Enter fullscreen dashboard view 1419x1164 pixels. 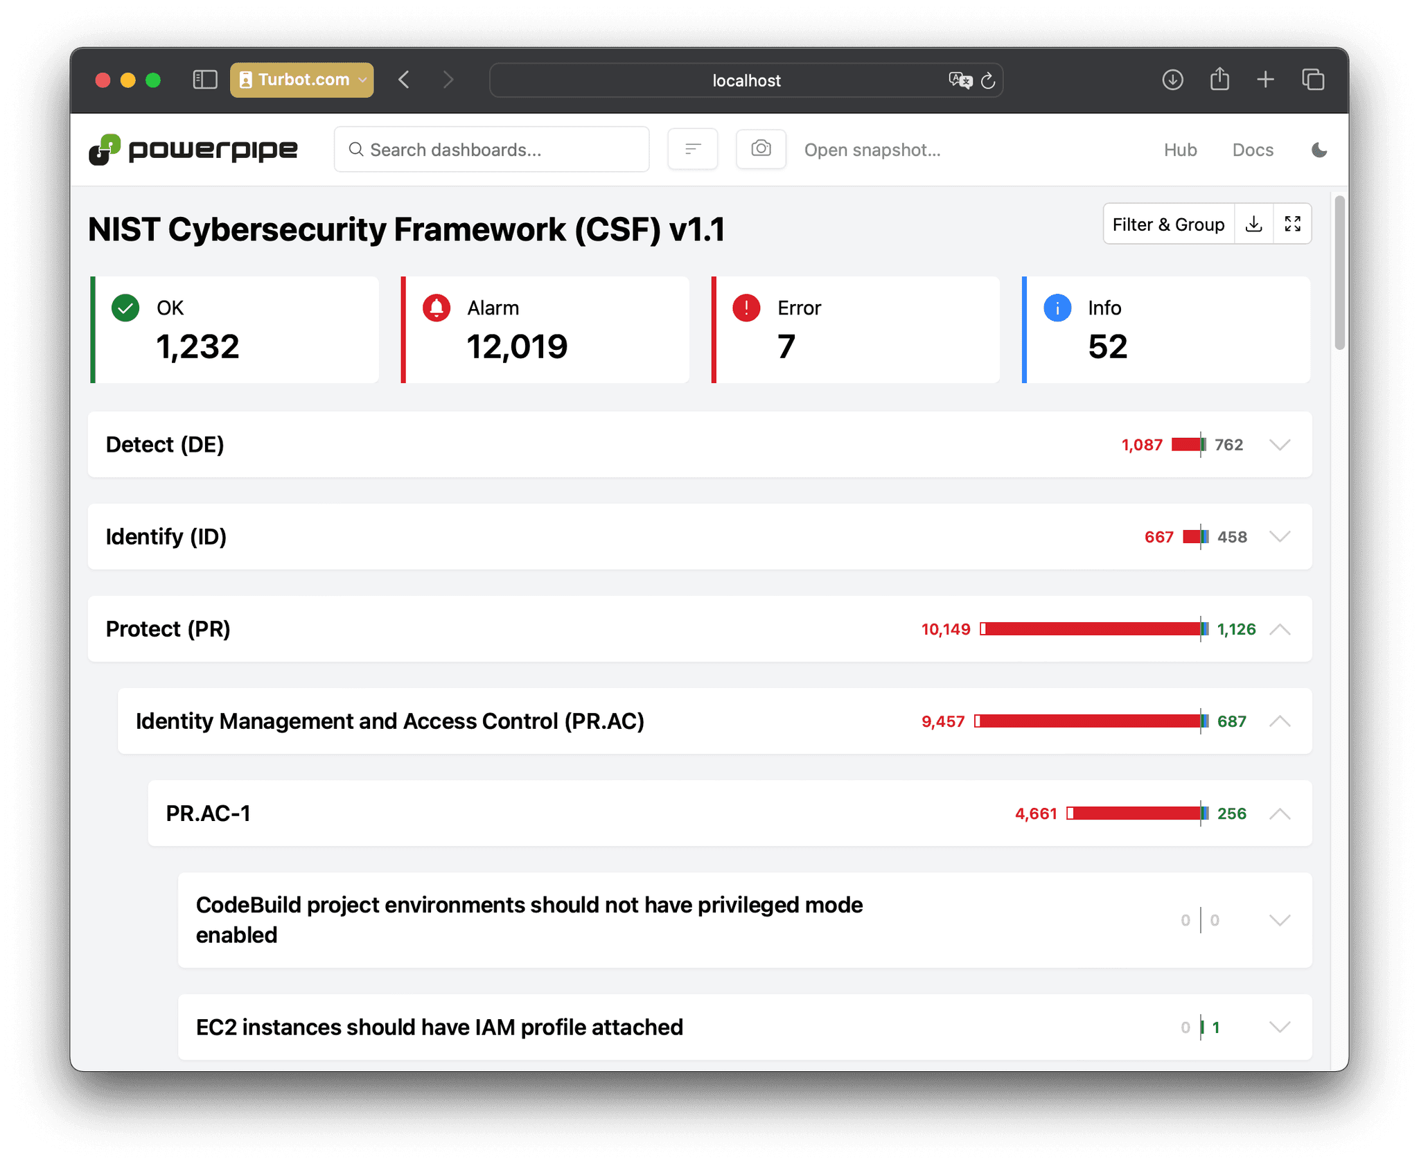coord(1293,224)
